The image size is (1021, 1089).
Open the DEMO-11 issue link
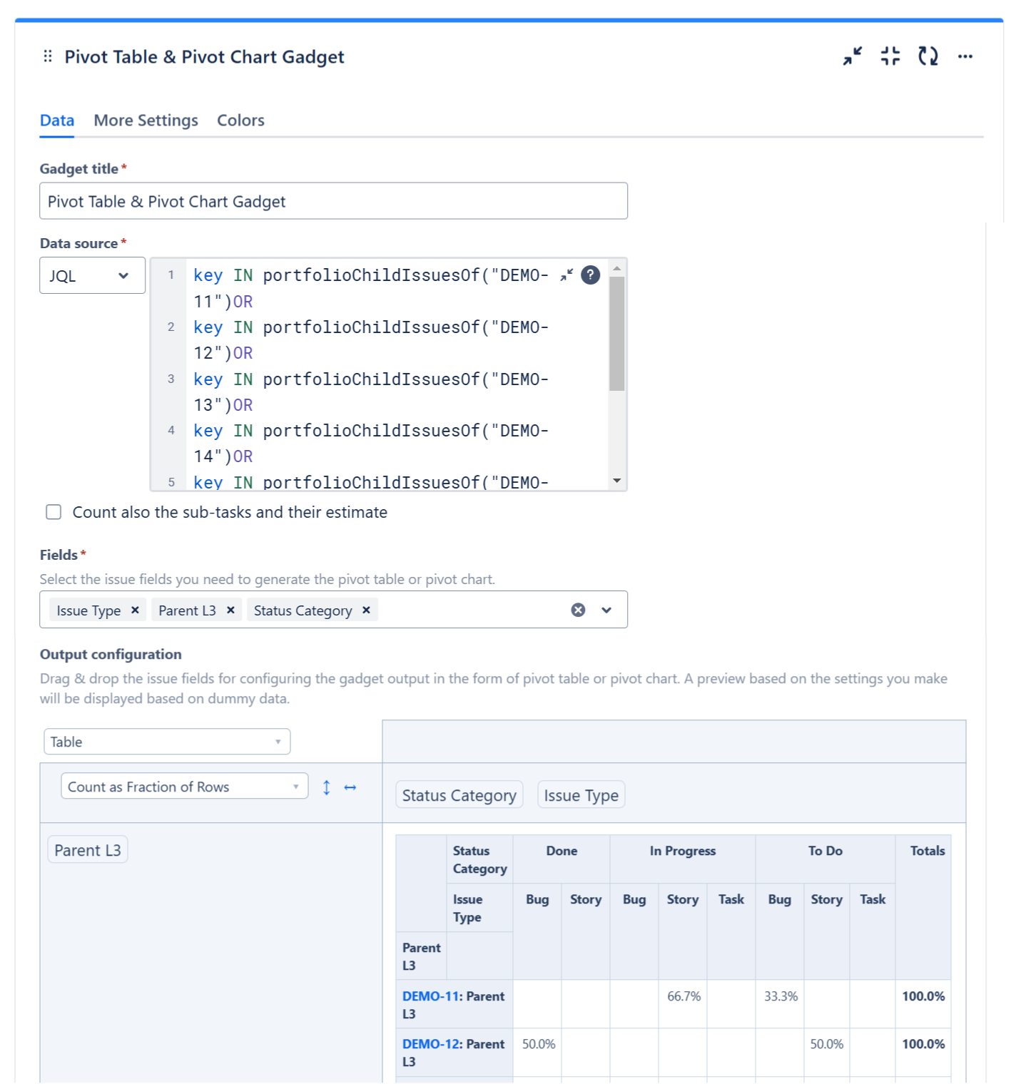[x=431, y=996]
